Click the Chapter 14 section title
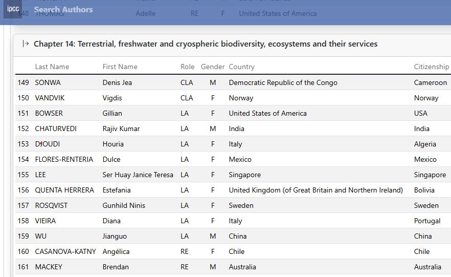Image resolution: width=451 pixels, height=277 pixels. click(206, 44)
